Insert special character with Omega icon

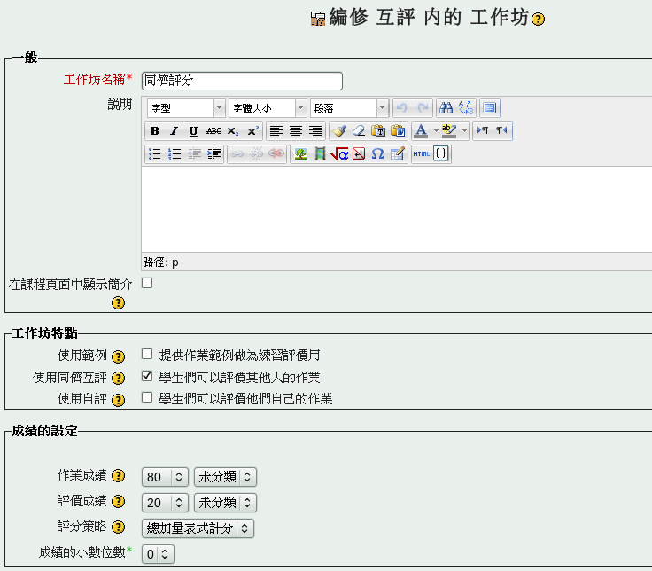(377, 154)
